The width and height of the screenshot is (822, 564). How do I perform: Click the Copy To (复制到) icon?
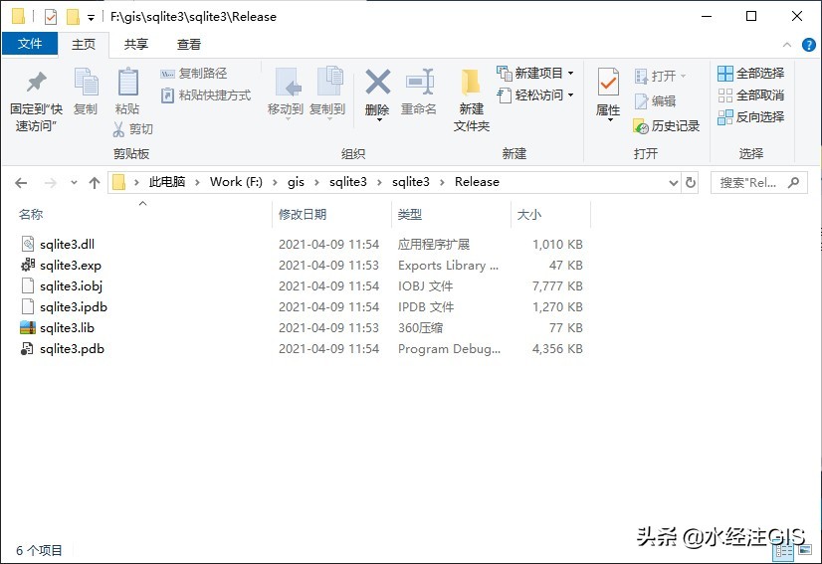click(x=329, y=83)
